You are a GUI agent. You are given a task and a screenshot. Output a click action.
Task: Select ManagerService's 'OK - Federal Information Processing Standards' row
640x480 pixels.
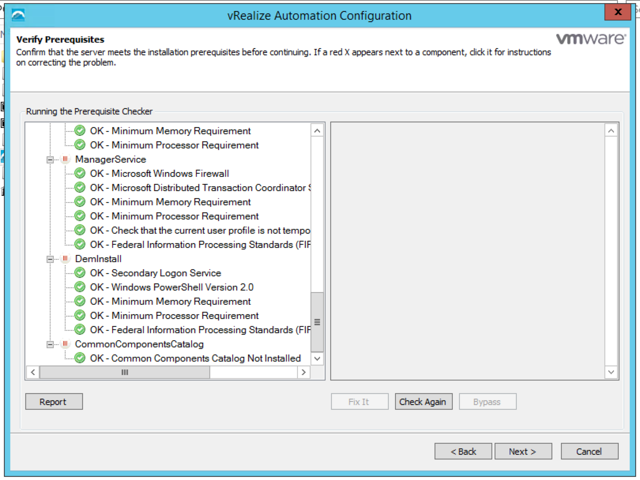(200, 244)
